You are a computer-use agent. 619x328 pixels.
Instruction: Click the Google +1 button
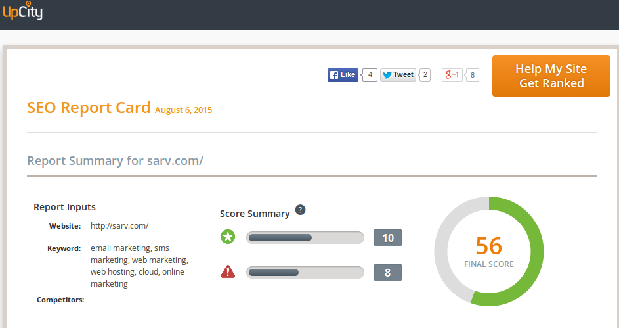tap(452, 75)
